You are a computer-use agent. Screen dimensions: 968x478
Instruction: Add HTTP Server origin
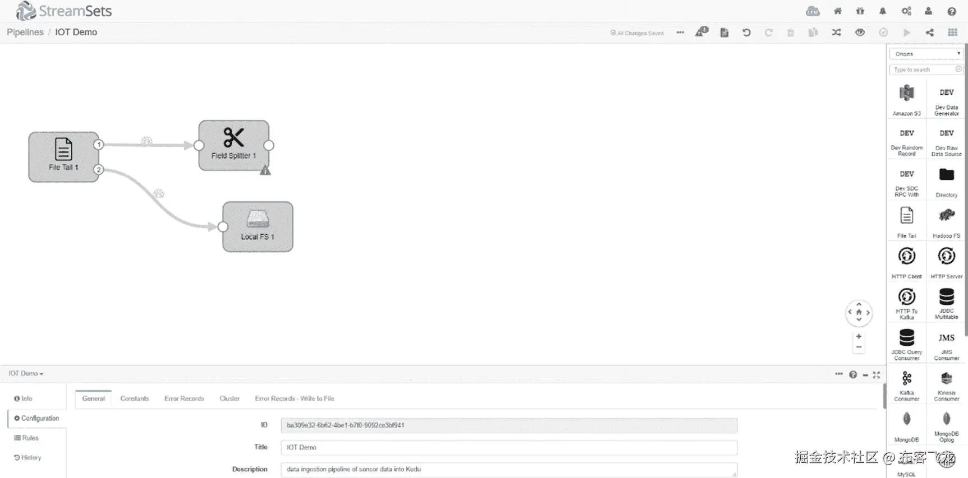(x=947, y=263)
